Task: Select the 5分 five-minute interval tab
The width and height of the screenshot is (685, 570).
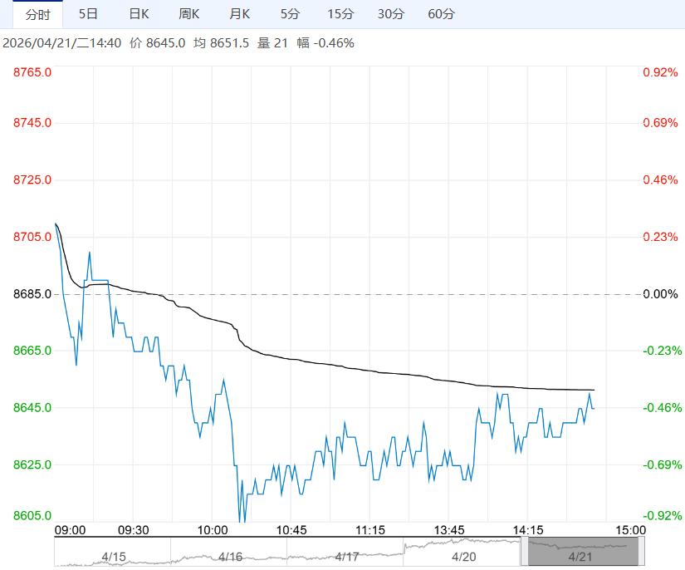Action: 290,14
